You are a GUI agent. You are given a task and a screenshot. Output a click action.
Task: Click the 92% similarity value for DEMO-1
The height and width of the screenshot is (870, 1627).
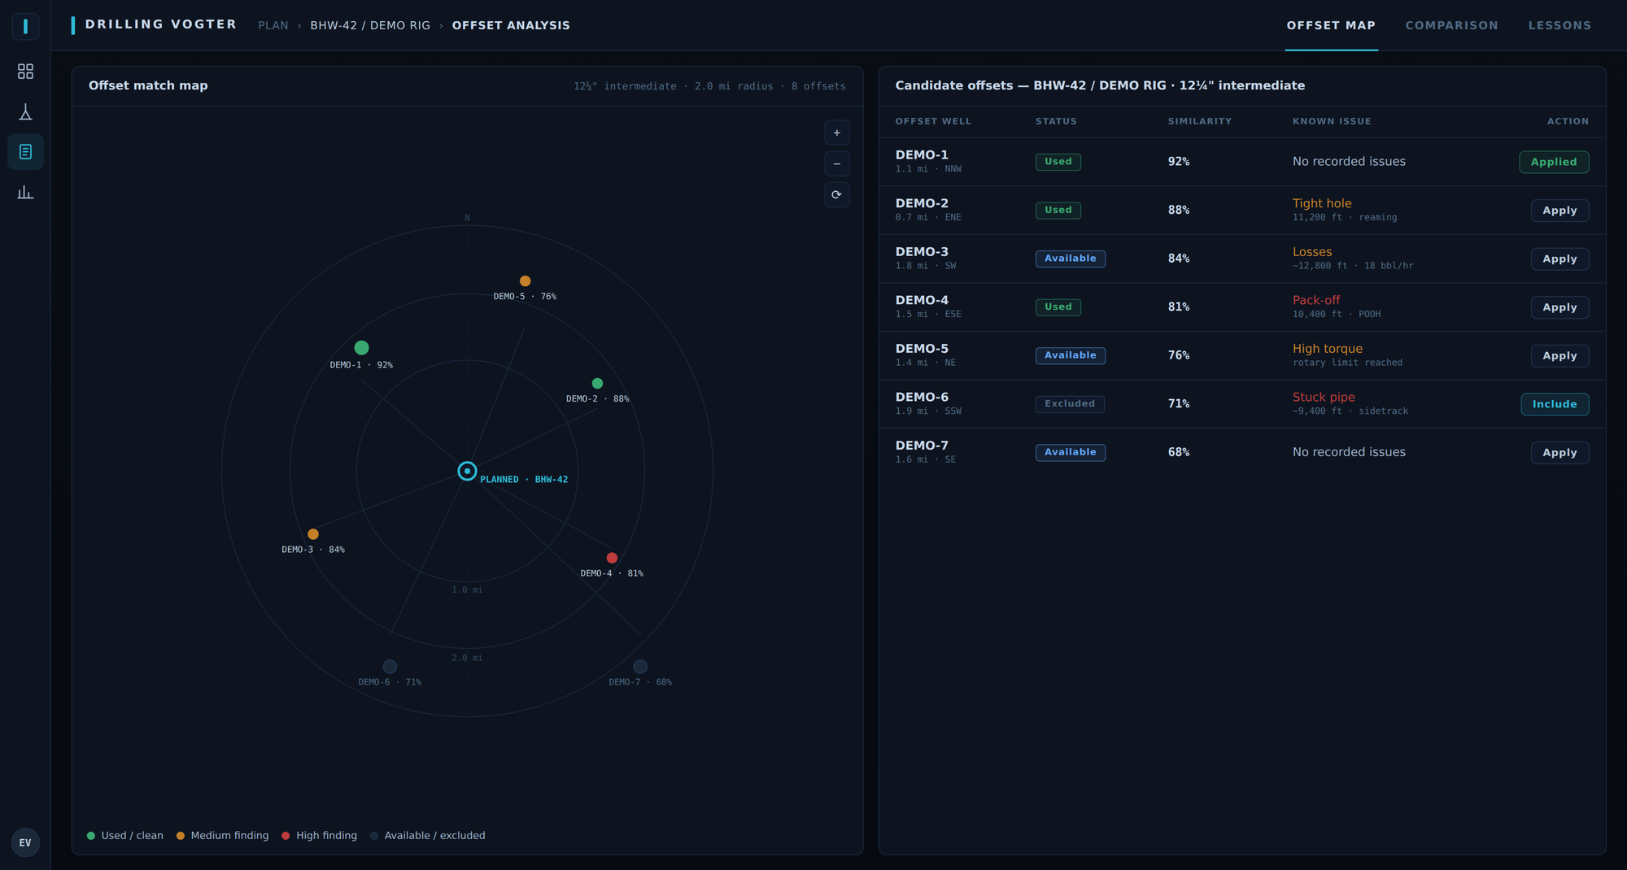point(1179,162)
